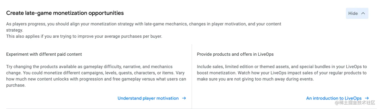Image resolution: width=379 pixels, height=109 pixels.
Task: Click the 稀土掘金技术社区 watermark
Action: pos(355,103)
